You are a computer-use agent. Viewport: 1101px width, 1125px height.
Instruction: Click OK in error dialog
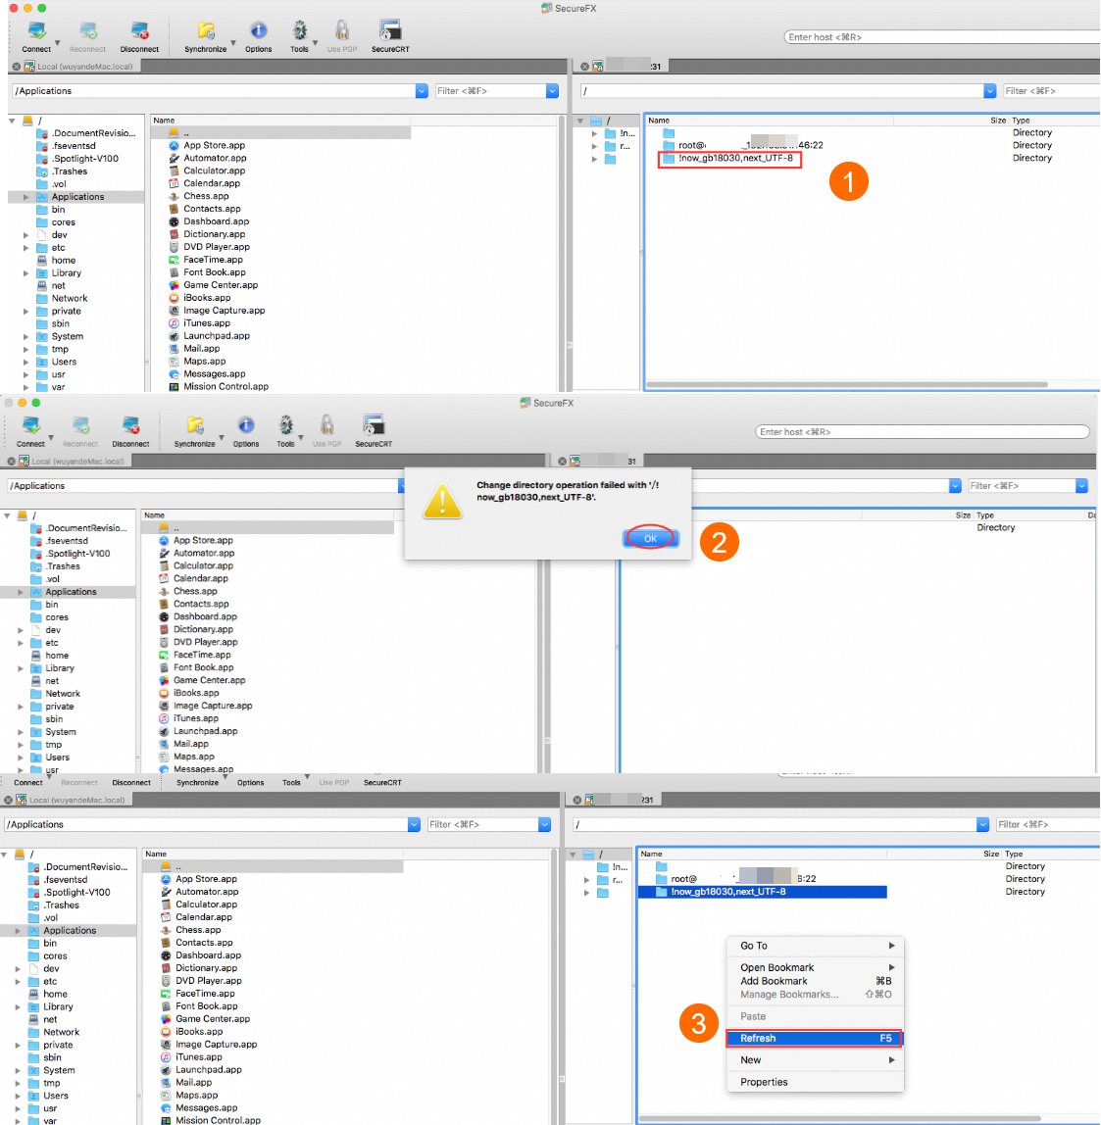pos(650,538)
